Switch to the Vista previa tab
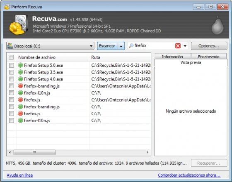 tap(191, 62)
